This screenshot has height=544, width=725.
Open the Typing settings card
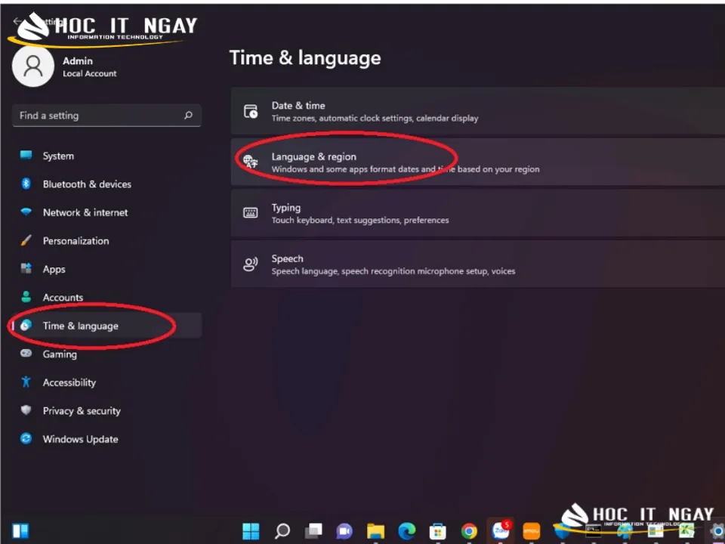click(478, 213)
